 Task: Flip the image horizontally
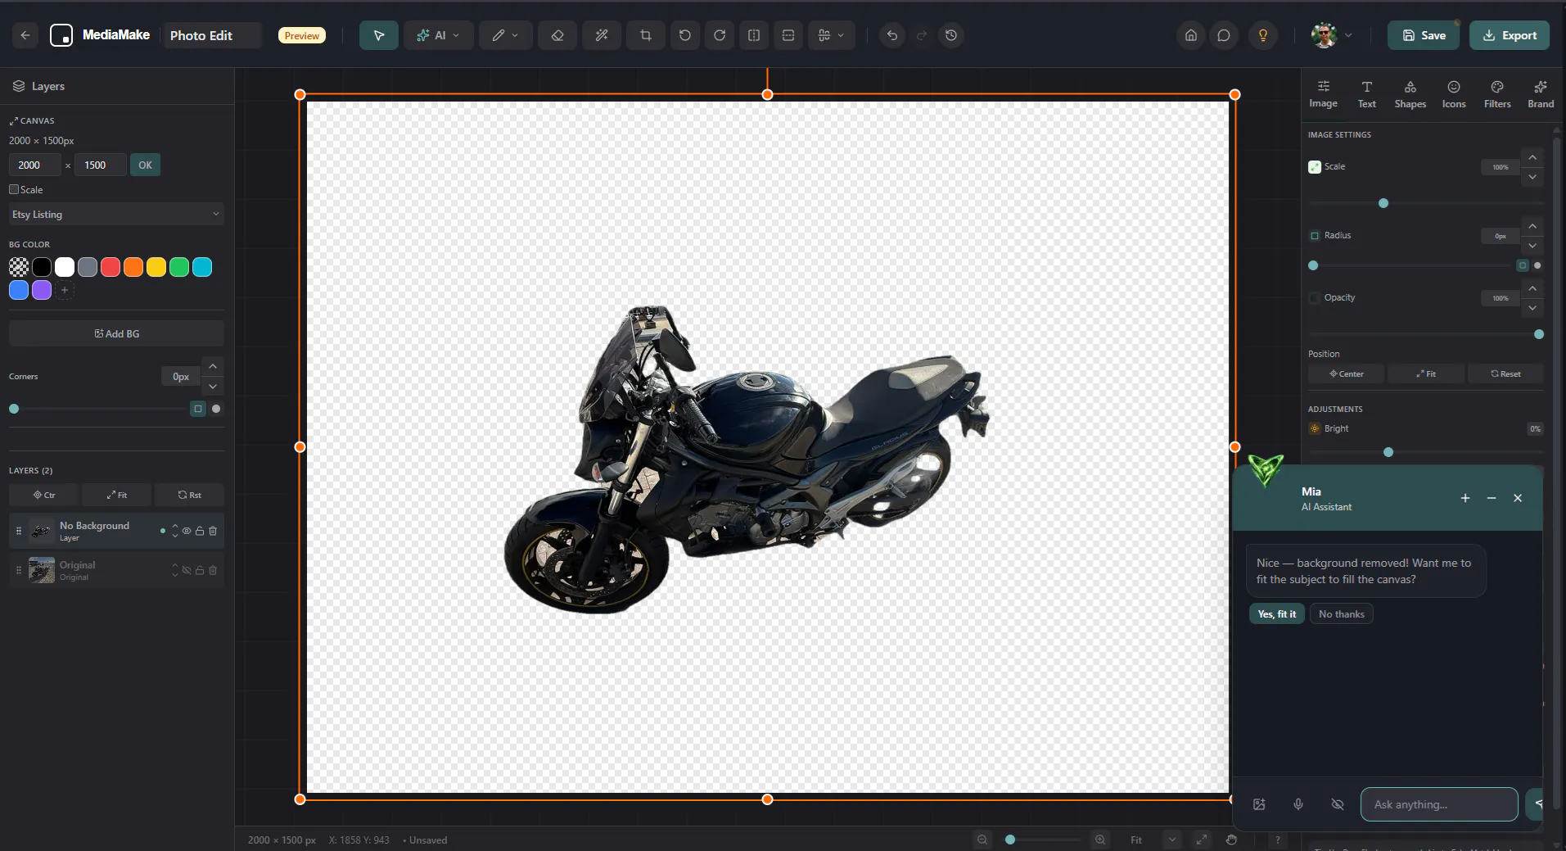[754, 35]
